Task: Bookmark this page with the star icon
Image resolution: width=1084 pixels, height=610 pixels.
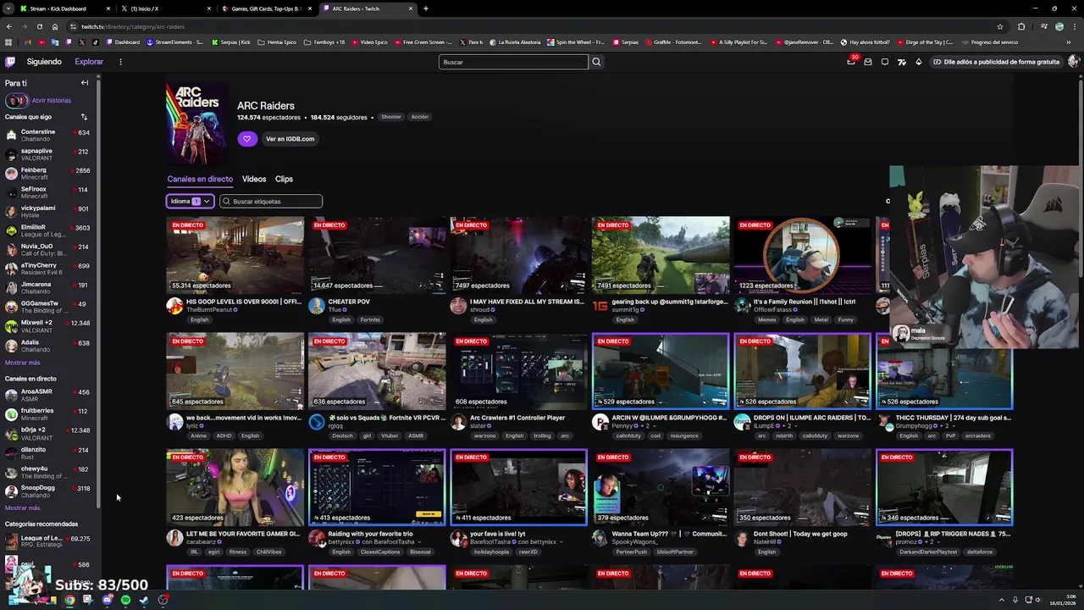Action: pyautogui.click(x=999, y=26)
